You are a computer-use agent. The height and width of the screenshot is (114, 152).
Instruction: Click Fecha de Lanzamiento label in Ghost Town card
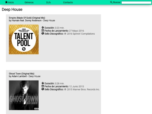[x=57, y=86]
